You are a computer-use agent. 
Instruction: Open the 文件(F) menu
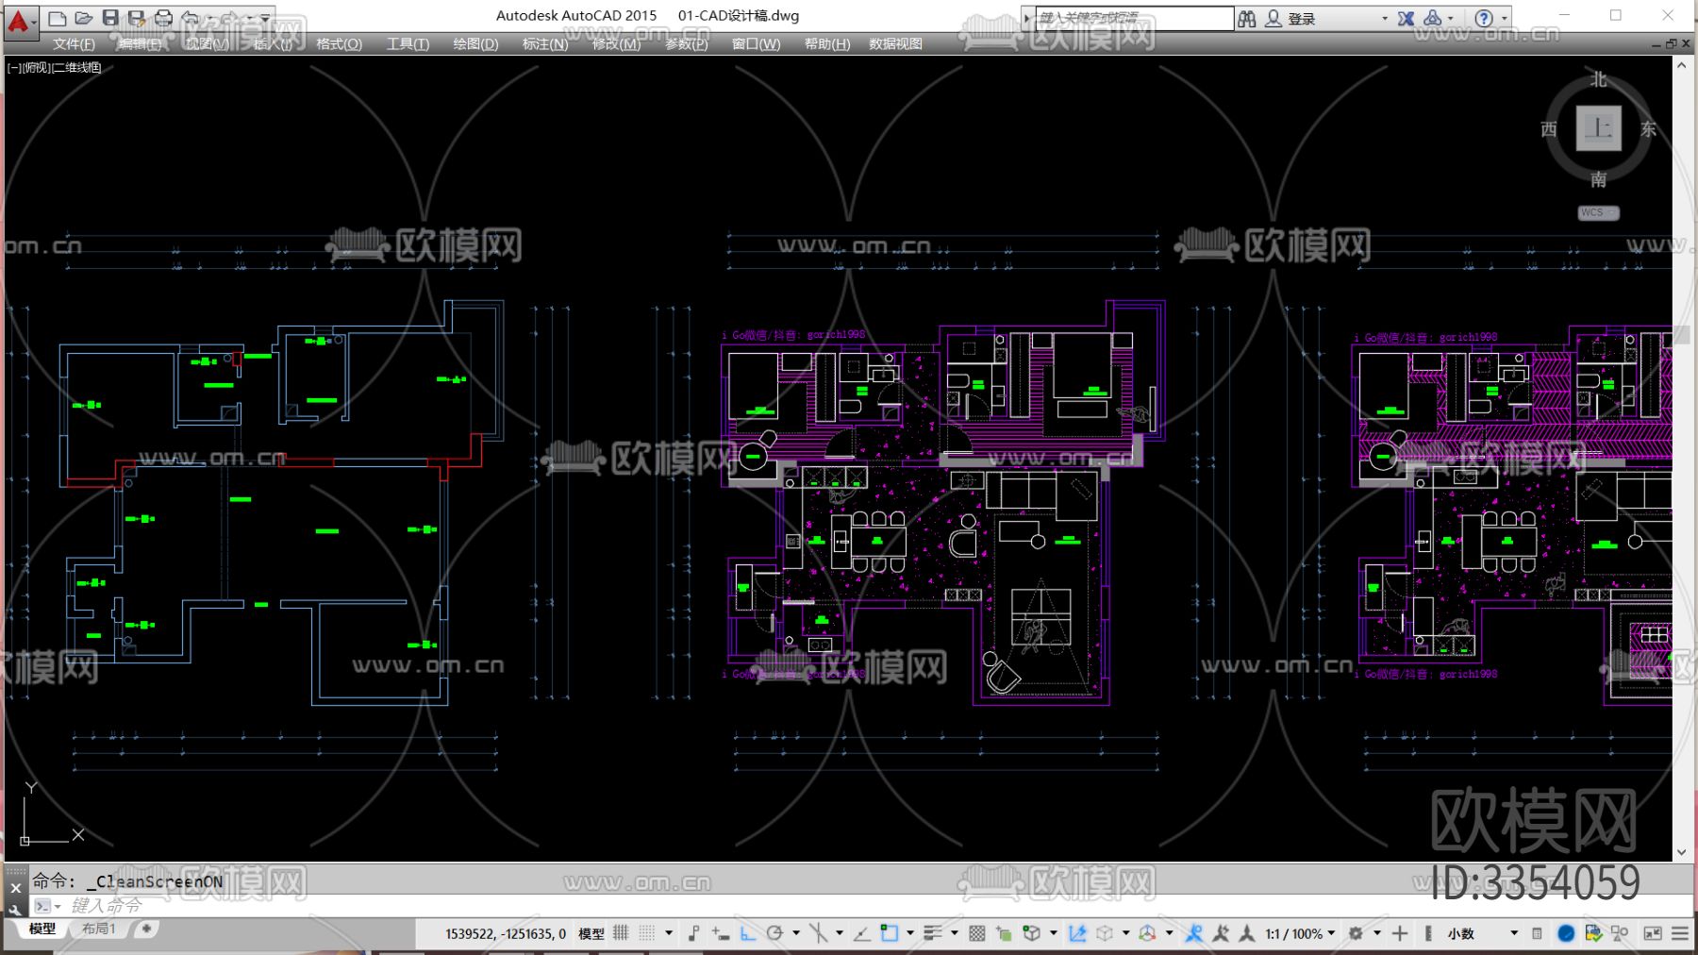click(x=74, y=44)
